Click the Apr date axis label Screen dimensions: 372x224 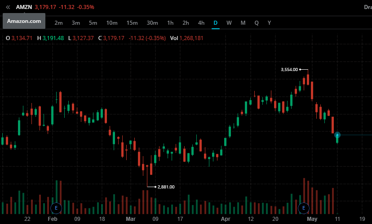pos(226,219)
